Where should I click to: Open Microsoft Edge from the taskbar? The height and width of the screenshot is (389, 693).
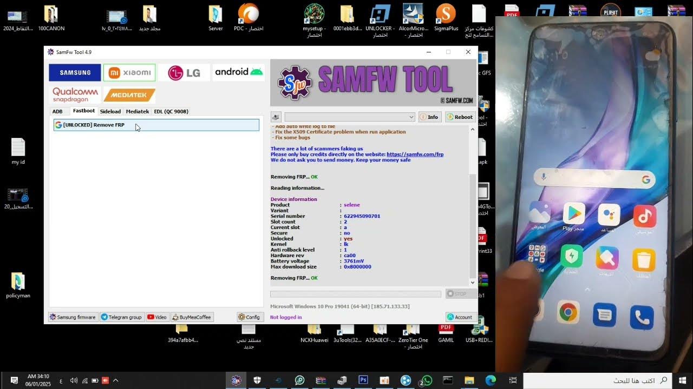(x=491, y=380)
